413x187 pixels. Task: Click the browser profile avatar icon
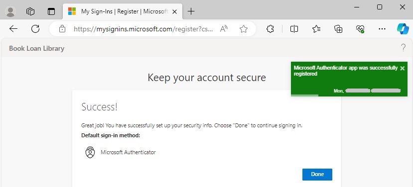[x=10, y=11]
